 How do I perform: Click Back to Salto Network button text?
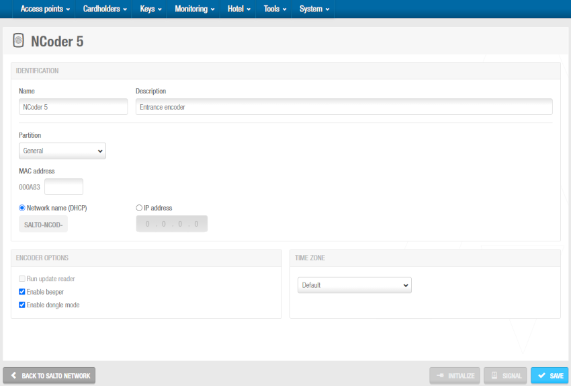point(56,376)
